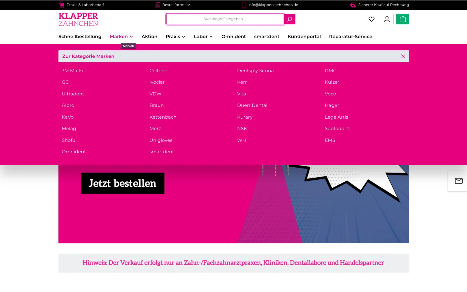Viewport: 467px width, 292px height.
Task: Select the Alpro brand
Action: point(68,105)
